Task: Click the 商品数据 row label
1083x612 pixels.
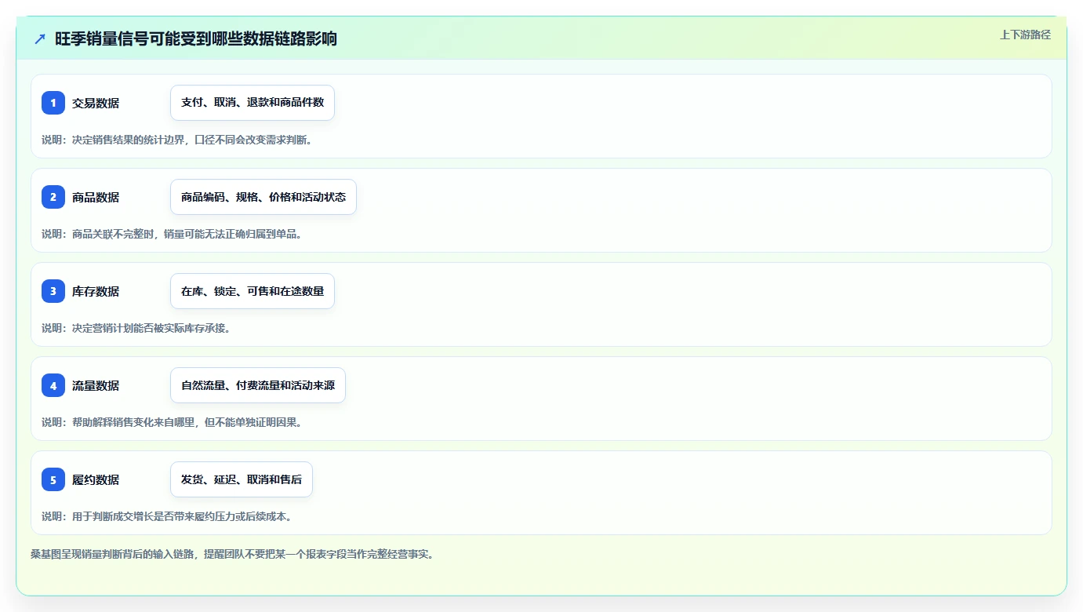Action: point(96,197)
